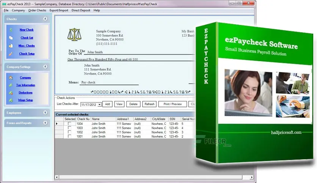Tick the checkbox for check 1004

coord(69,124)
